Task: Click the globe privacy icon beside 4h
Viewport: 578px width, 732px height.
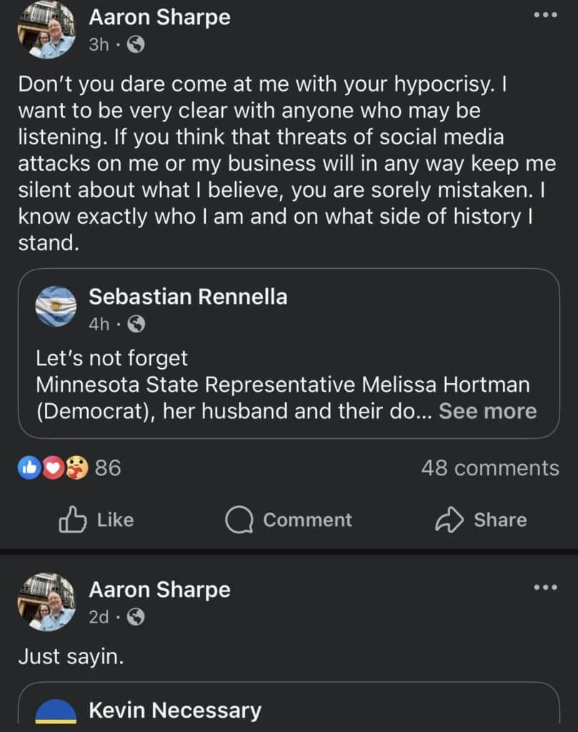Action: (x=136, y=325)
